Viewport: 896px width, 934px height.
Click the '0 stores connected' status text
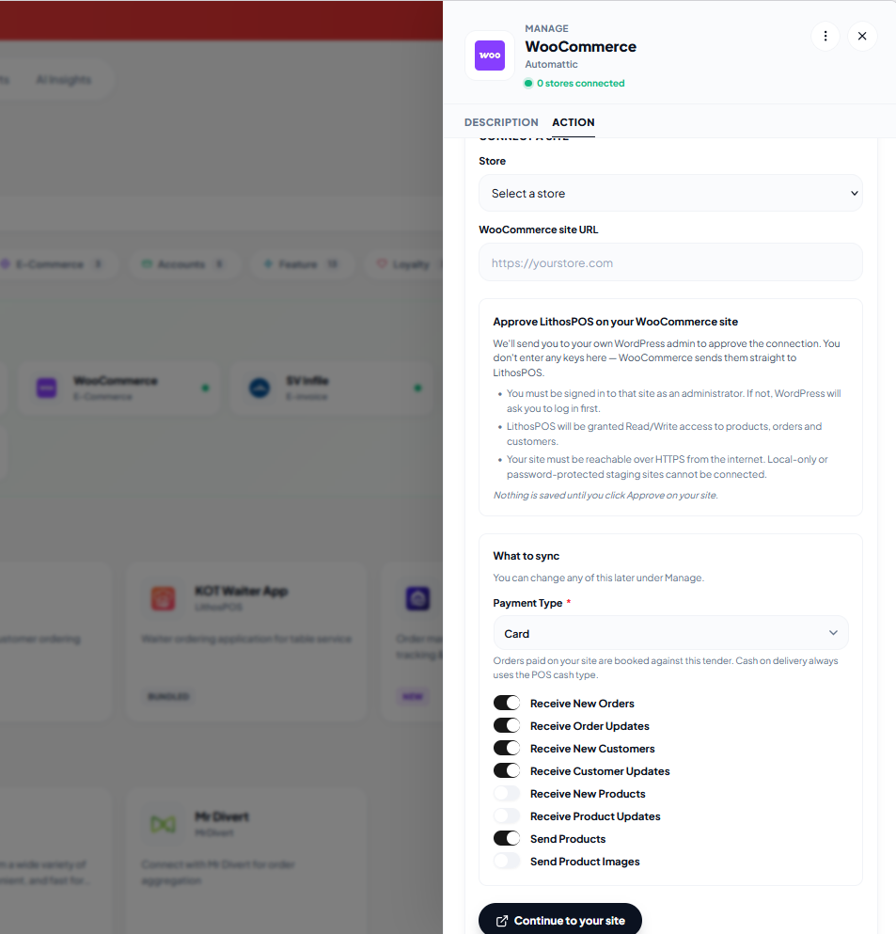[x=580, y=84]
